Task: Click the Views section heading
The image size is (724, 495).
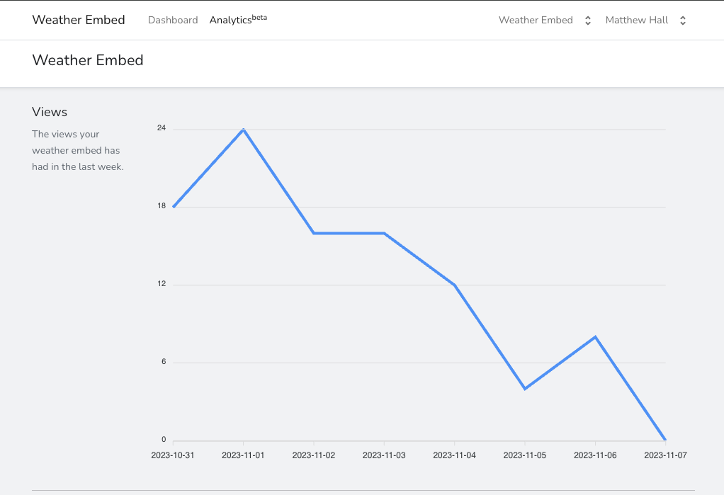Action: pyautogui.click(x=49, y=112)
